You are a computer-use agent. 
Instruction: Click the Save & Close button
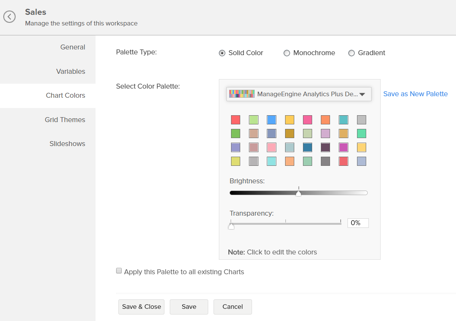(x=141, y=307)
